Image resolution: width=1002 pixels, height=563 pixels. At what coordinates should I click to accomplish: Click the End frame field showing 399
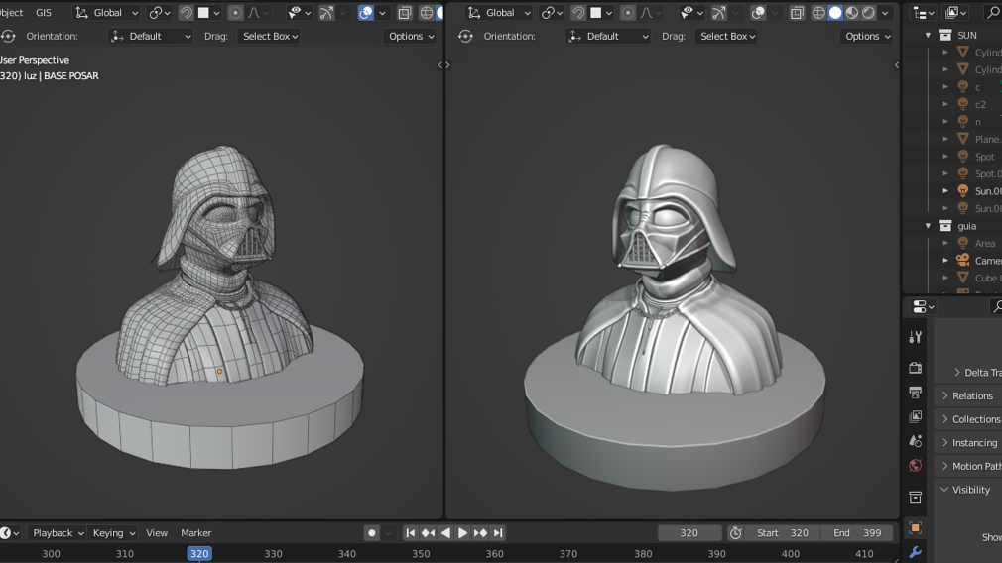[x=856, y=533]
